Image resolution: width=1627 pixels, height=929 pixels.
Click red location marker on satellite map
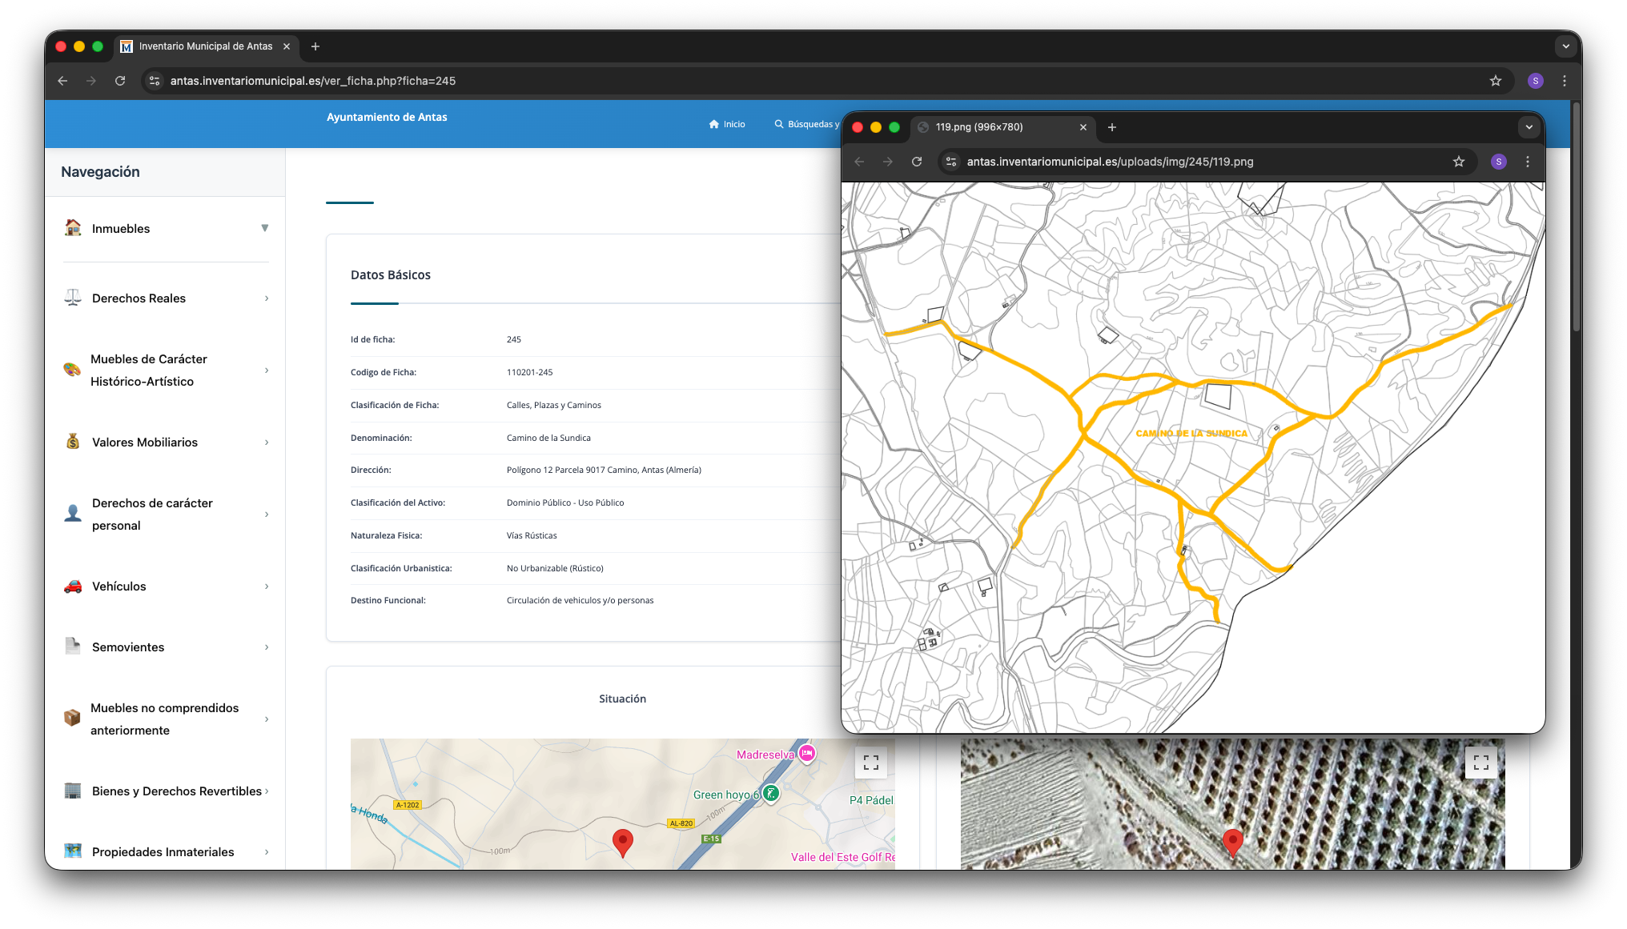[1233, 842]
